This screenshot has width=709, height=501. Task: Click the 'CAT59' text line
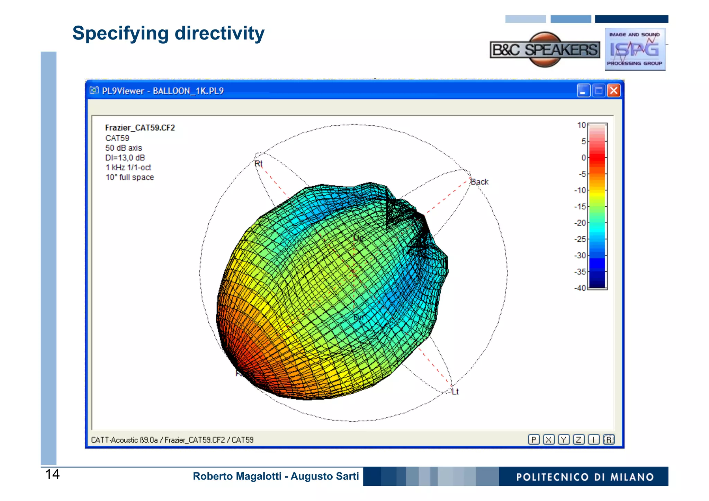pos(117,138)
